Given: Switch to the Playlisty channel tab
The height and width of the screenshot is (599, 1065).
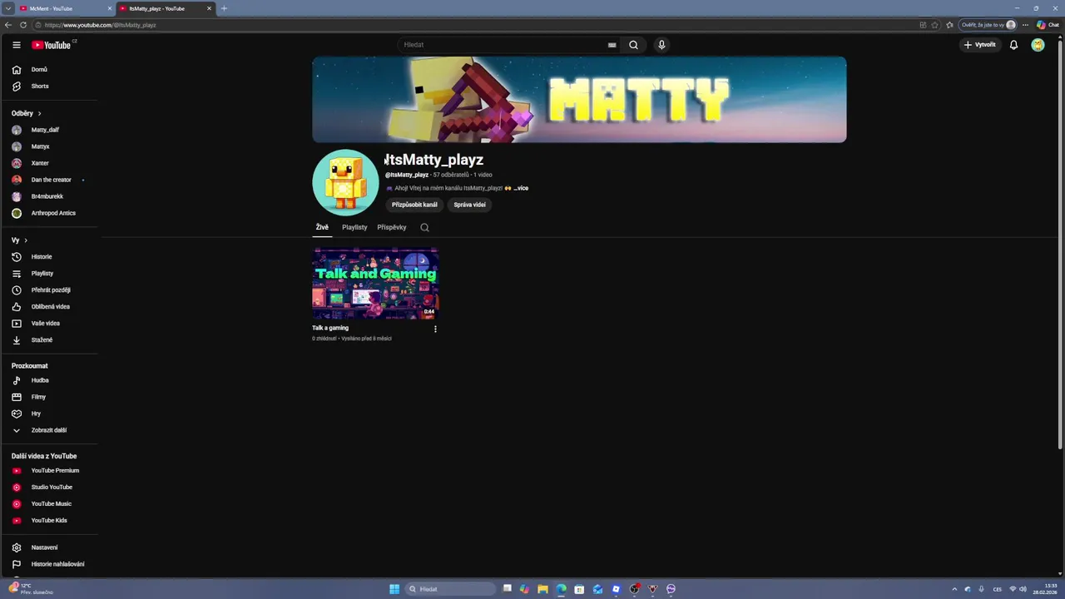Looking at the screenshot, I should (x=354, y=227).
